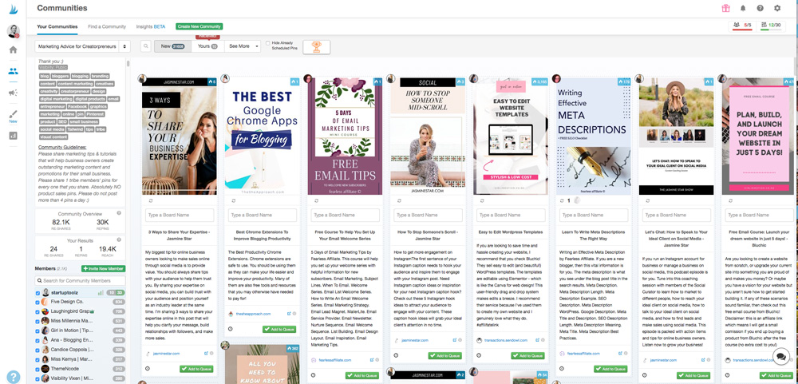Open the Home icon in left sidebar
The width and height of the screenshot is (798, 384).
[13, 49]
